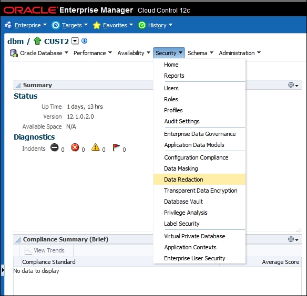
Task: Click the Compliance Standard column header
Action: point(49,262)
